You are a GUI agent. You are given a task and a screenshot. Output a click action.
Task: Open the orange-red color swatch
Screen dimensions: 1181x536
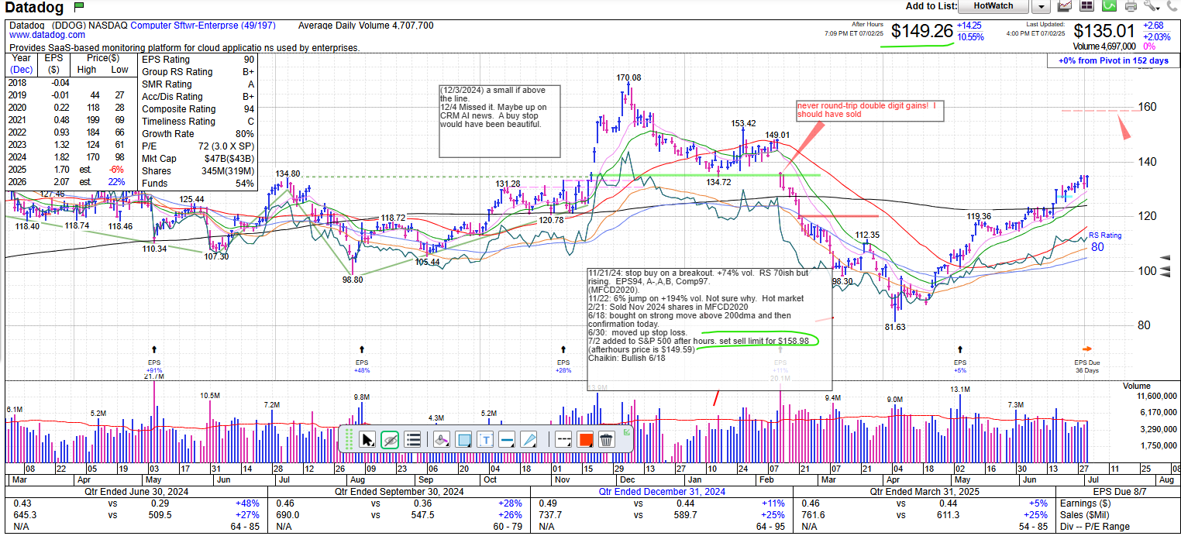tap(585, 440)
